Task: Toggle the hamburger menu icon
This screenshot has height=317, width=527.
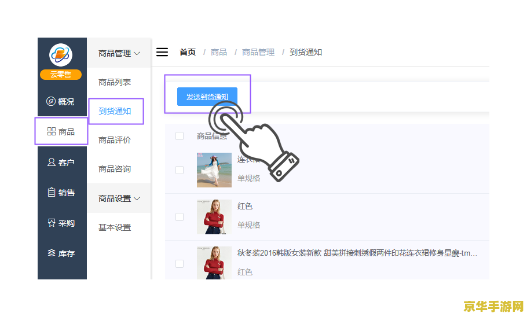Action: click(162, 52)
